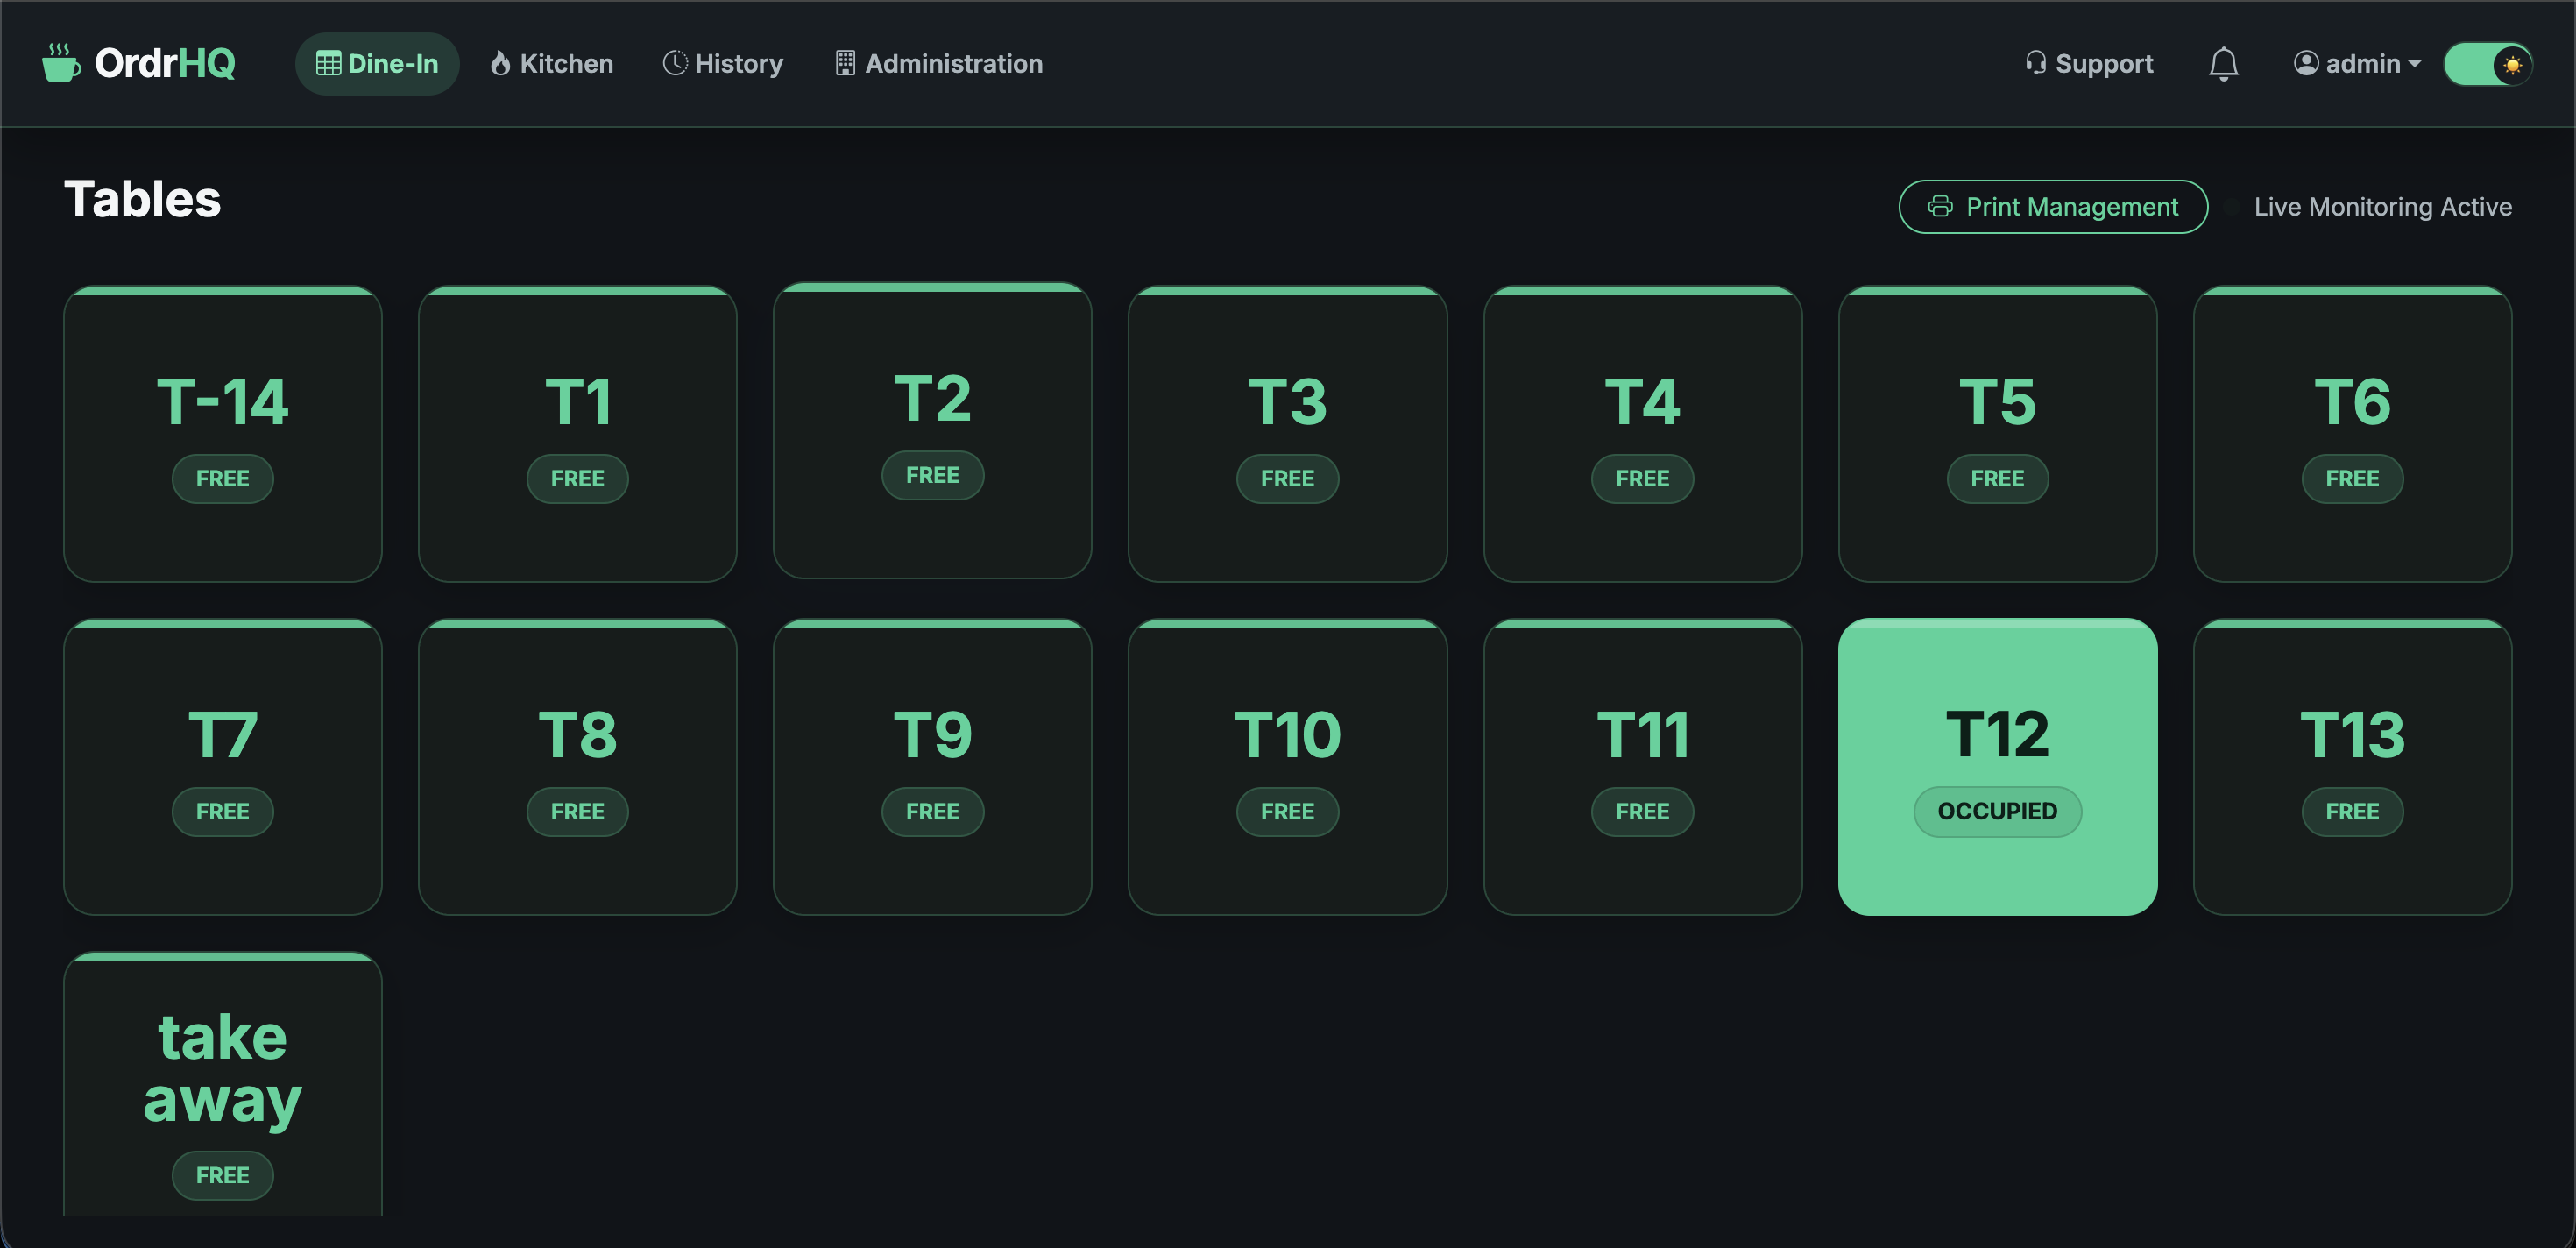Screen dimensions: 2576x1248
Task: Click the FREE badge on T6
Action: tap(2352, 478)
